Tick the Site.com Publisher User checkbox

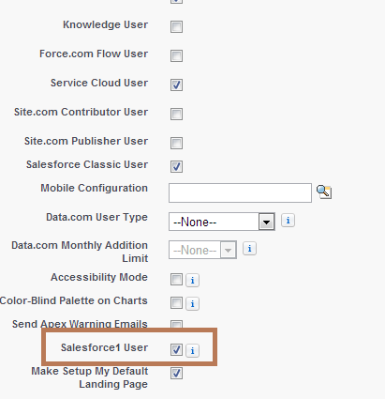click(x=176, y=143)
